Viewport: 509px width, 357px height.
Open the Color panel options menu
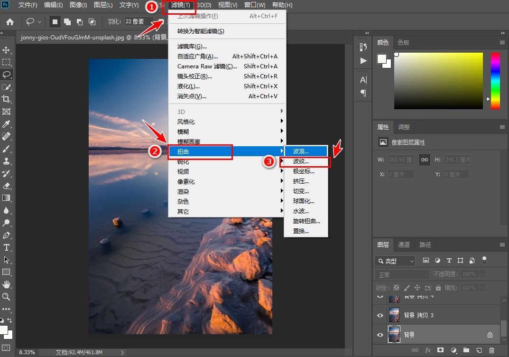click(502, 43)
